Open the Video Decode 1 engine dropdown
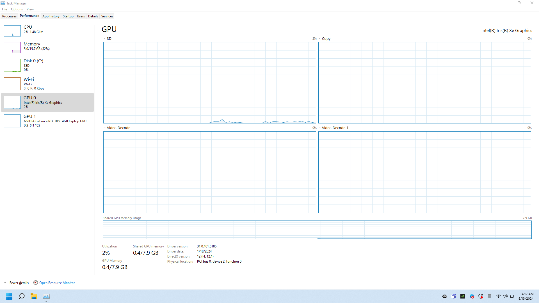539x303 pixels. pos(319,128)
